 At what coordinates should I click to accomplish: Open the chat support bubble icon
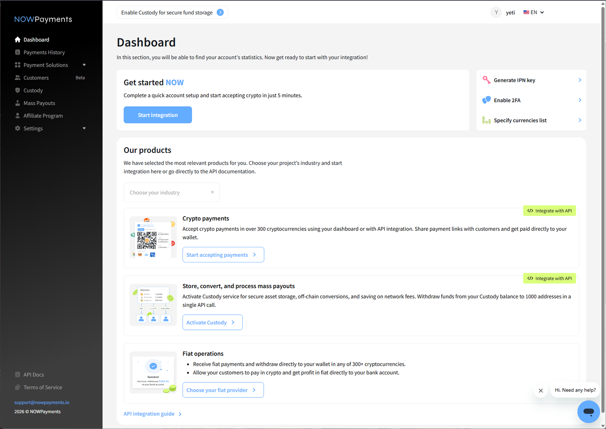pyautogui.click(x=588, y=412)
